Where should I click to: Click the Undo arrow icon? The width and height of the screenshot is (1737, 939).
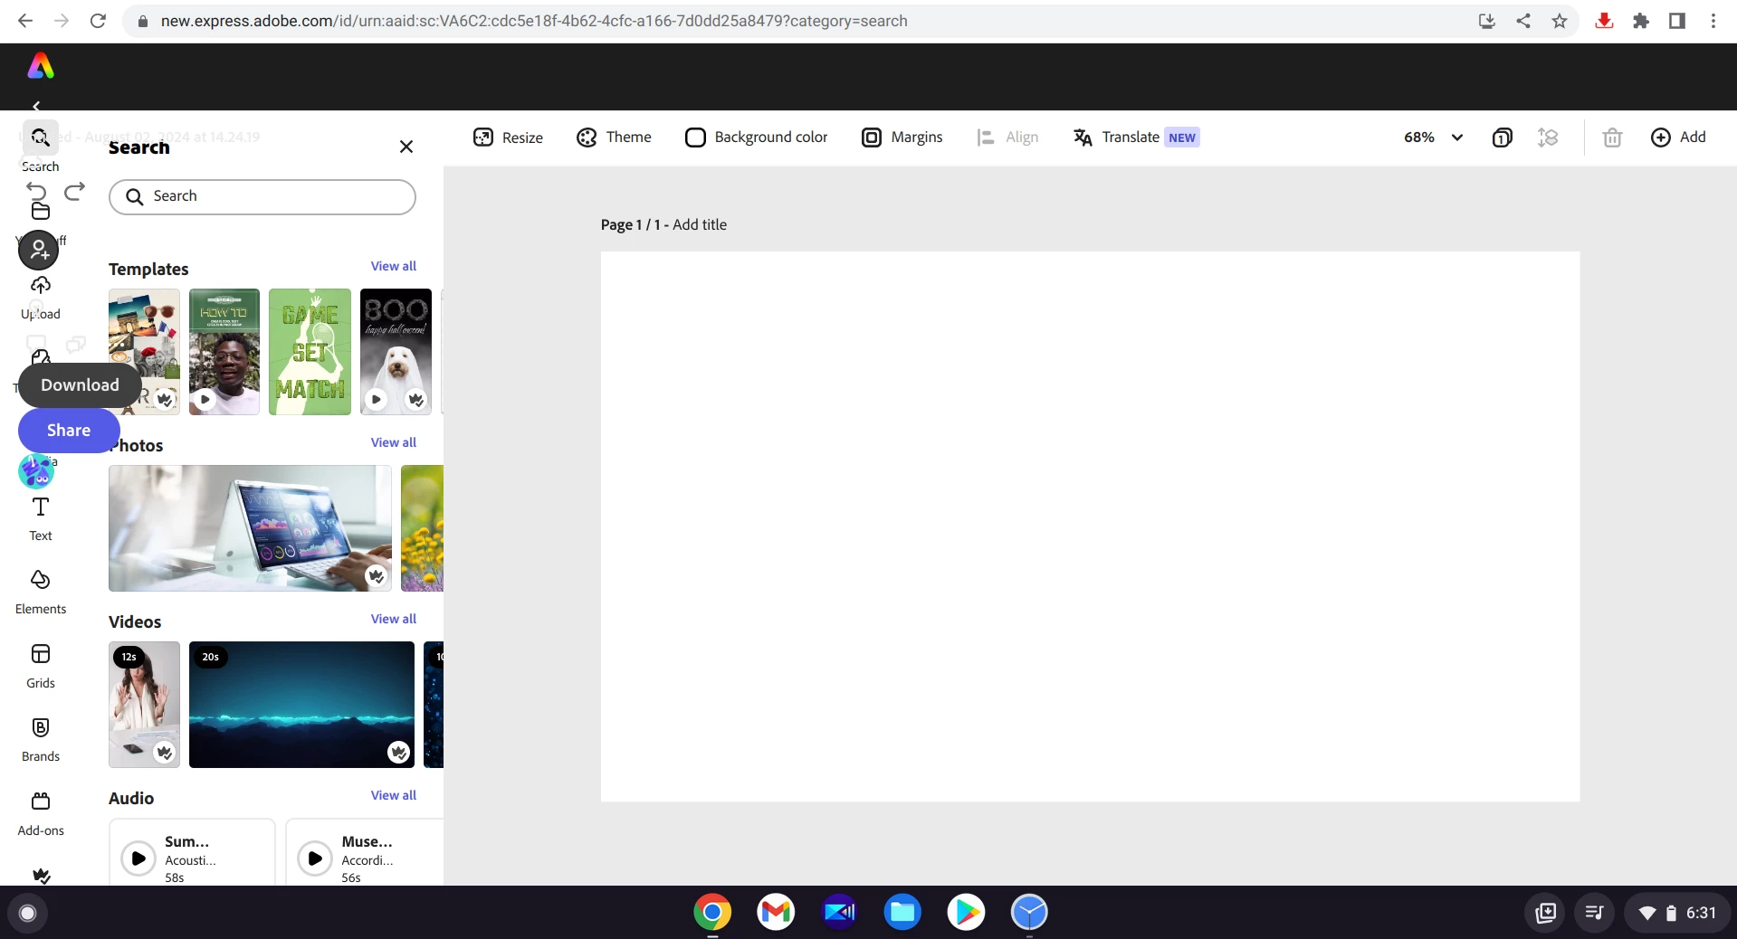tap(36, 191)
